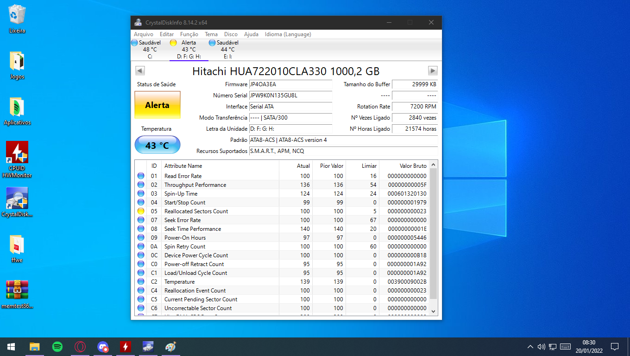This screenshot has width=630, height=356.
Task: Open CrystalDiskInfo desktop shortcut
Action: pos(17,203)
